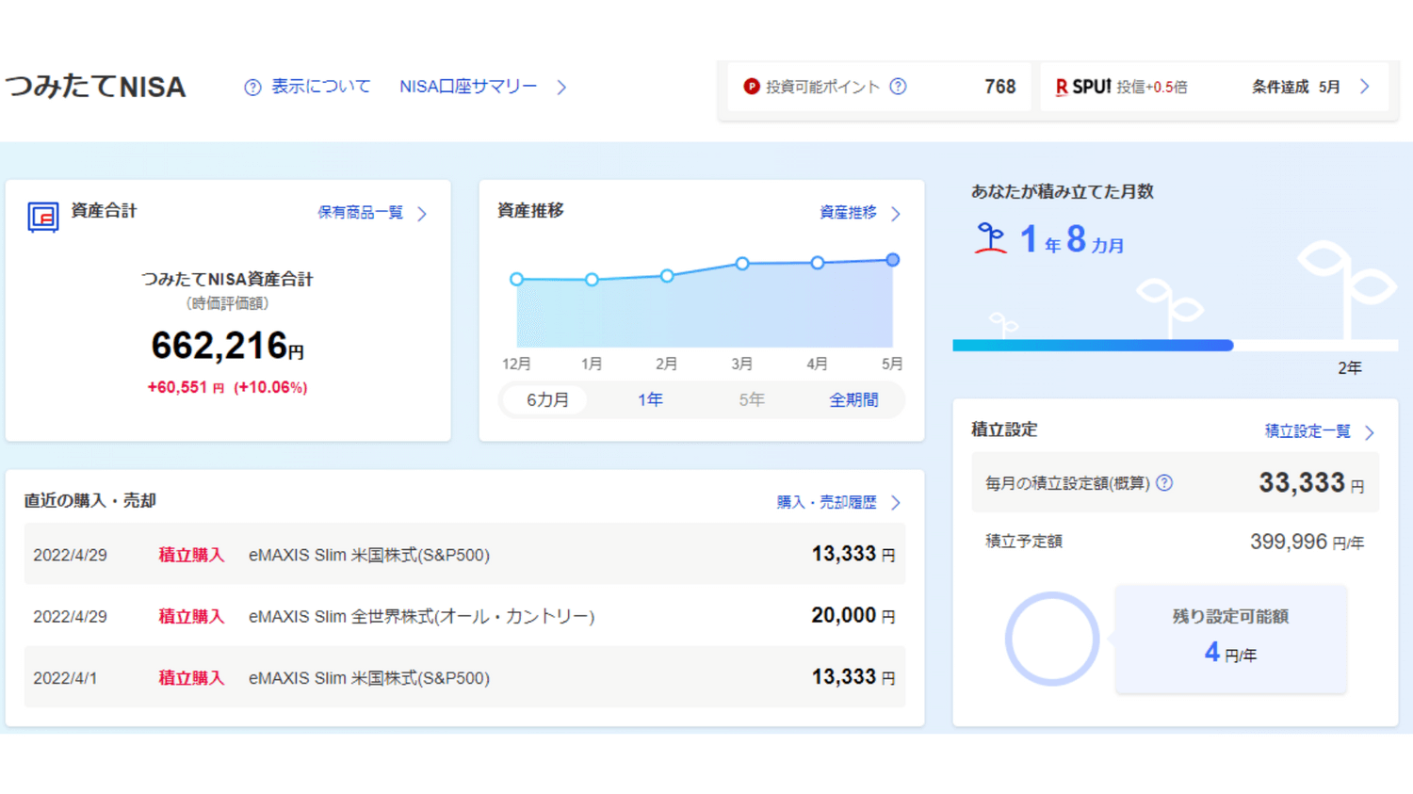Image resolution: width=1413 pixels, height=794 pixels.
Task: Click the red P point icon
Action: pos(752,87)
